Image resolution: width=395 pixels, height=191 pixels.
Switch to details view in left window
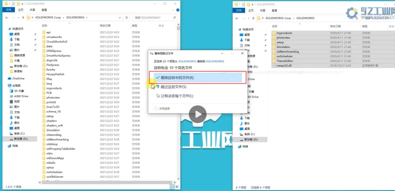click(172, 187)
